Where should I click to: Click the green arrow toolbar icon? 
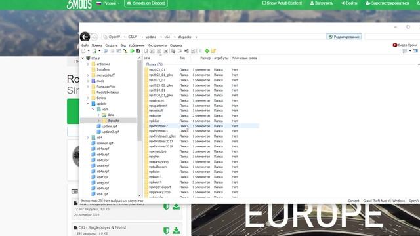132,51
